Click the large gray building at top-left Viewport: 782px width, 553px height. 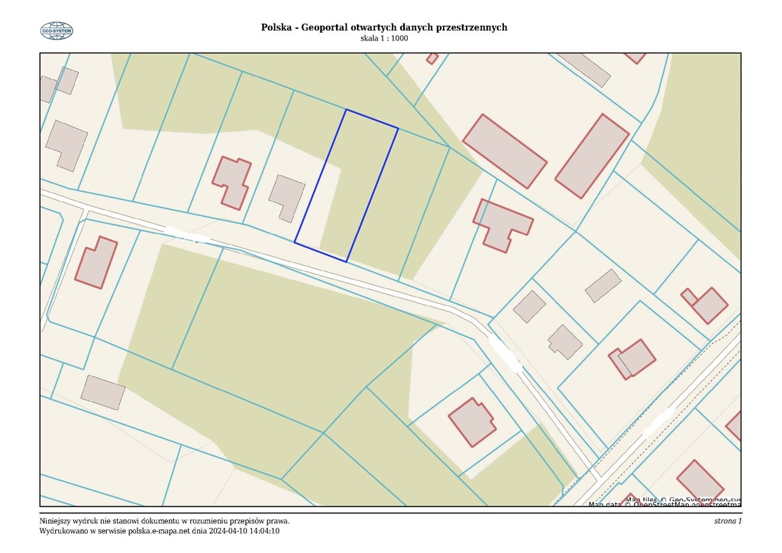[x=66, y=144]
